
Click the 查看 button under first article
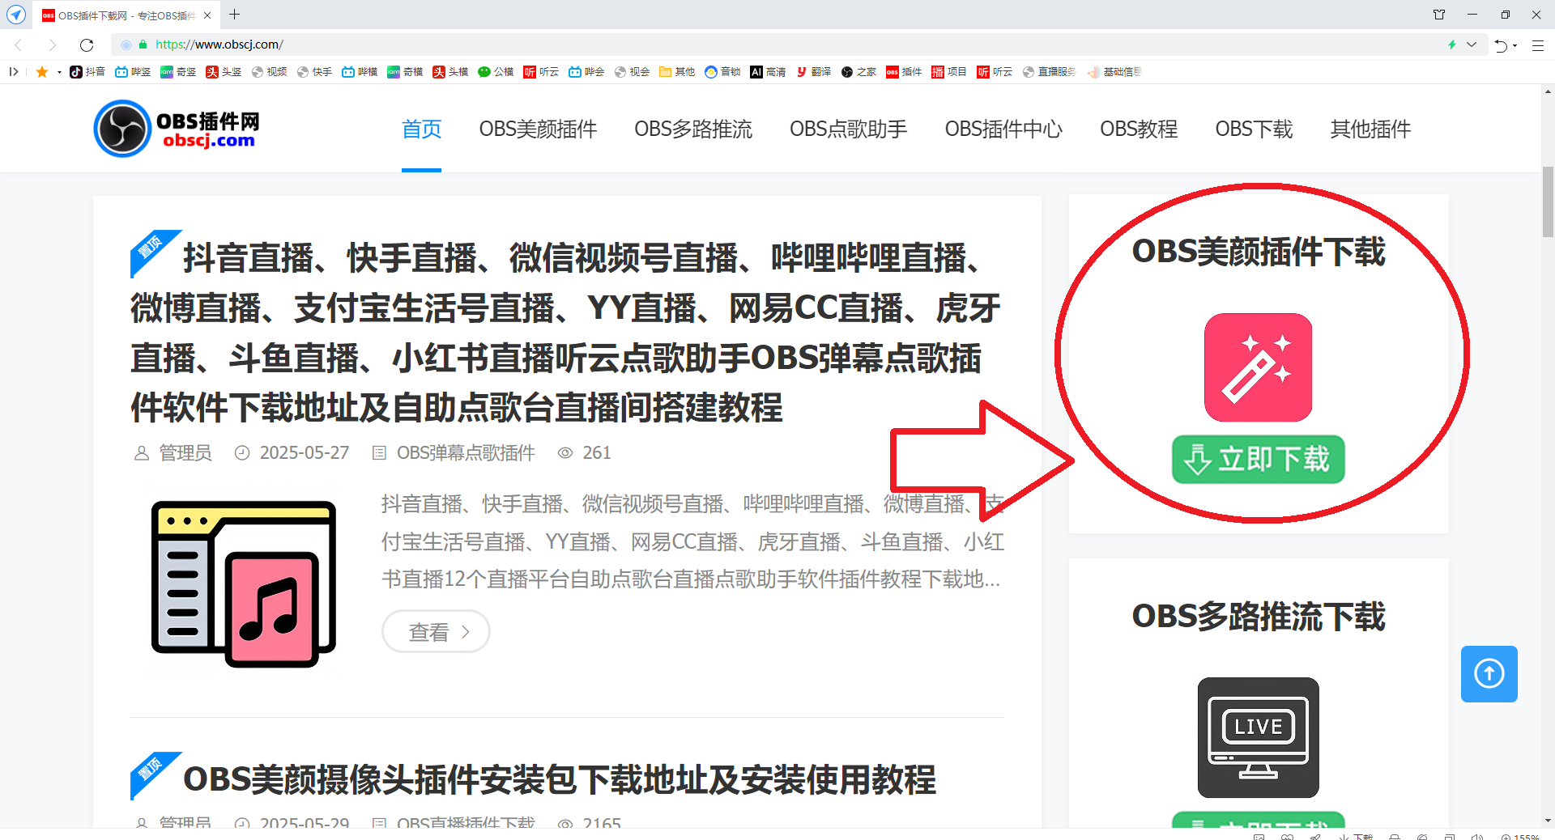pos(436,631)
